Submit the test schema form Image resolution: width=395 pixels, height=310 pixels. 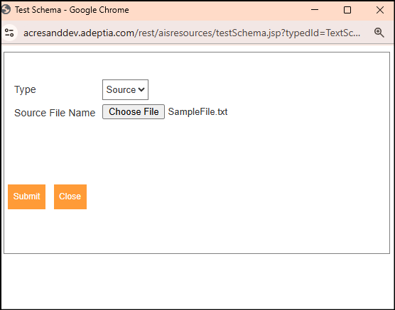(27, 196)
